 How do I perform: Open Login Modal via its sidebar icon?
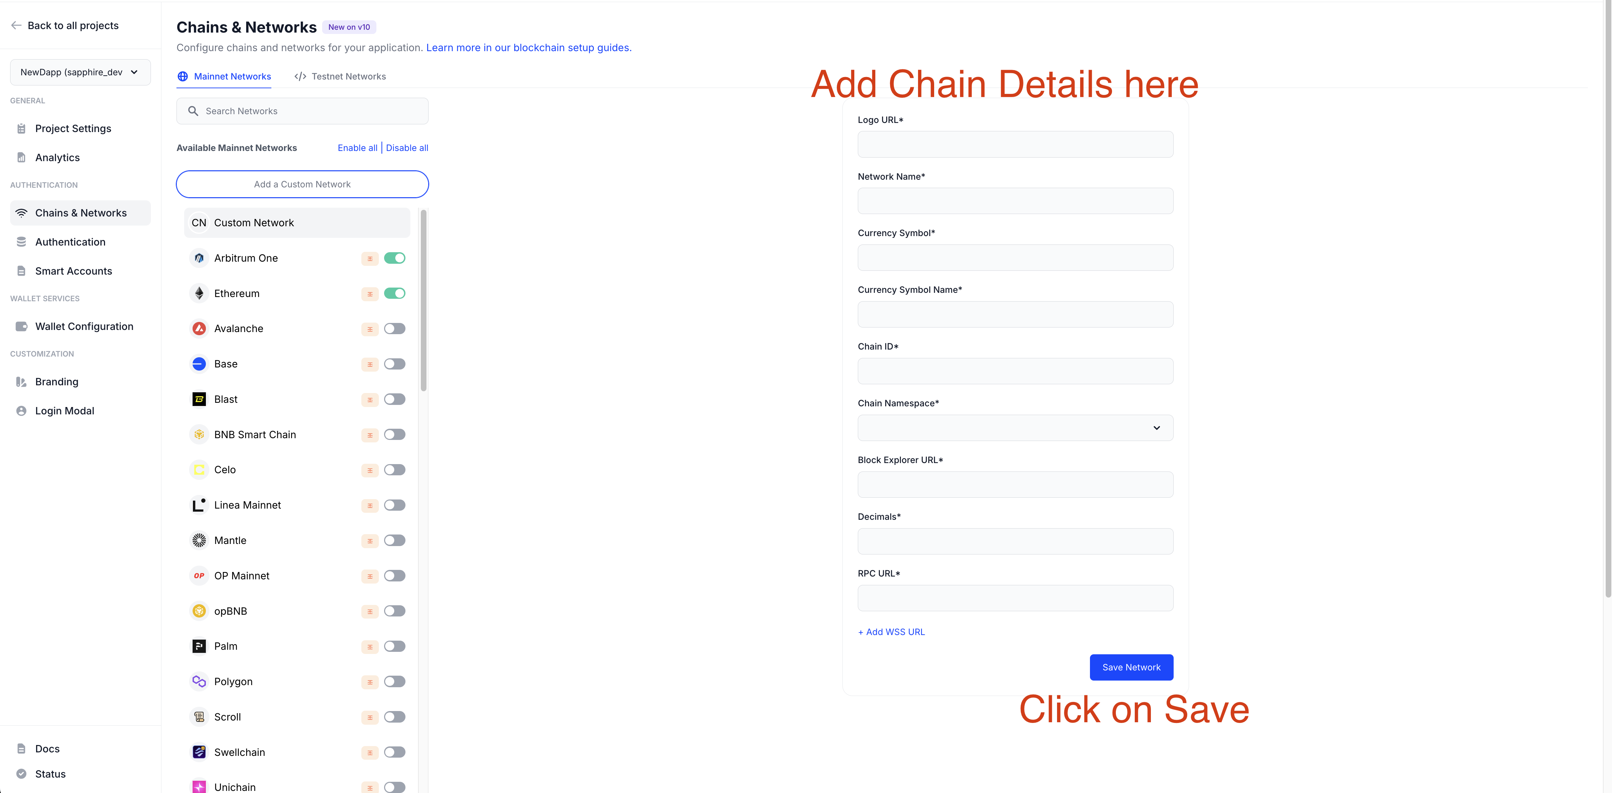21,411
